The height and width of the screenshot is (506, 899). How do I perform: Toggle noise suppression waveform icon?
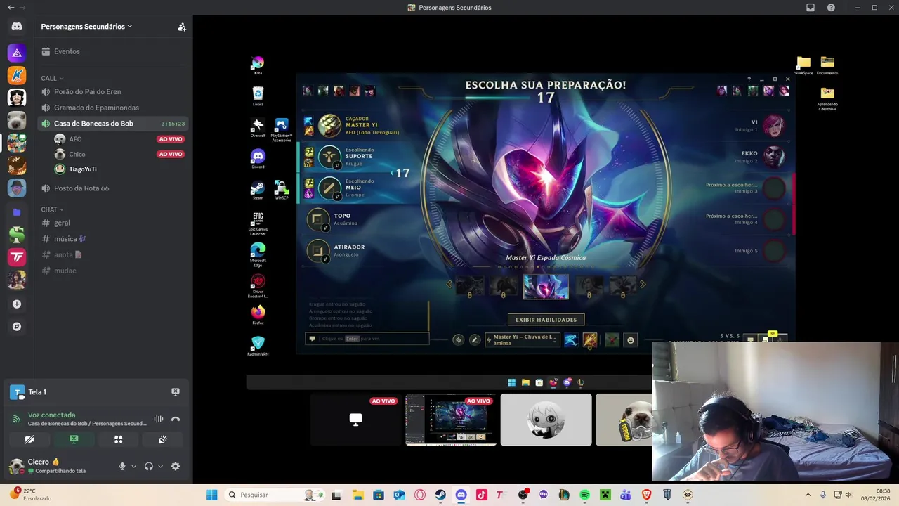[x=159, y=419]
